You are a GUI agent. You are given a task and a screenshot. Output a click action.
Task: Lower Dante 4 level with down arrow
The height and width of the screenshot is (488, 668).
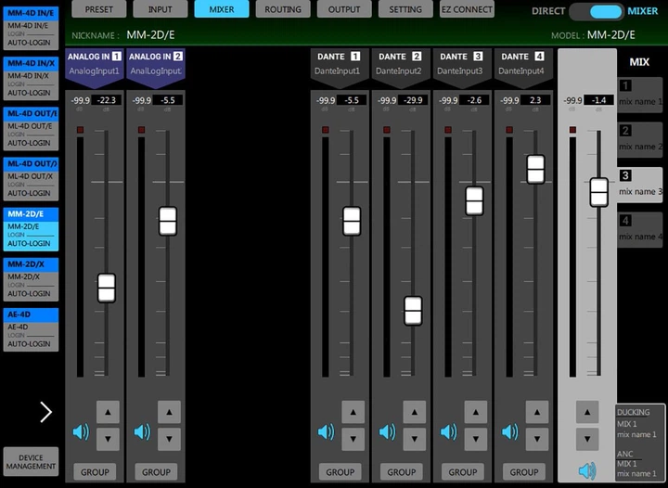[x=537, y=439]
